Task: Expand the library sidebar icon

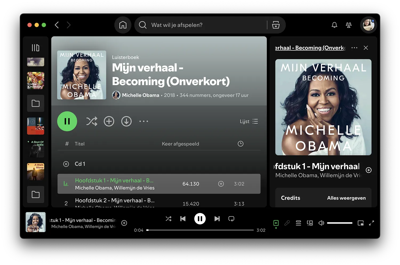Action: (x=35, y=48)
